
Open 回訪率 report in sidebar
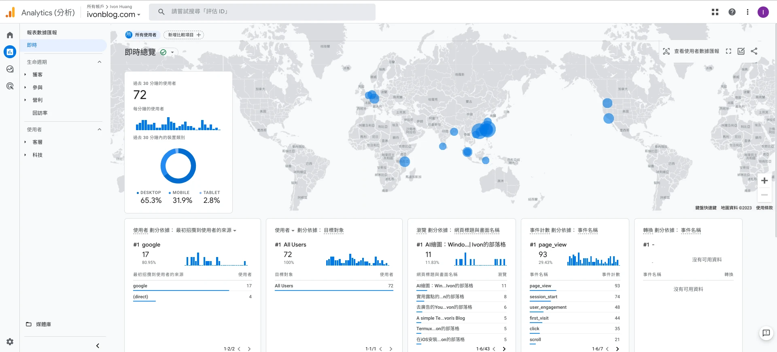coord(40,113)
